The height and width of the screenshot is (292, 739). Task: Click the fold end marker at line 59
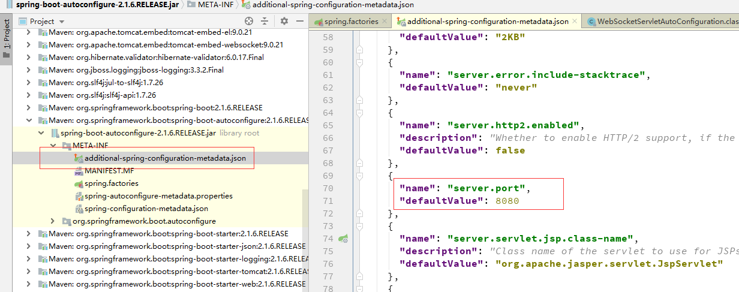tap(359, 50)
